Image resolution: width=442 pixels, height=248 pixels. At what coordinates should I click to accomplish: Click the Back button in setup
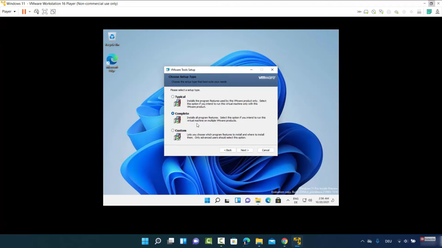pyautogui.click(x=228, y=150)
